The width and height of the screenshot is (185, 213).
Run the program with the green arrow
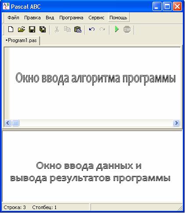[116, 29]
